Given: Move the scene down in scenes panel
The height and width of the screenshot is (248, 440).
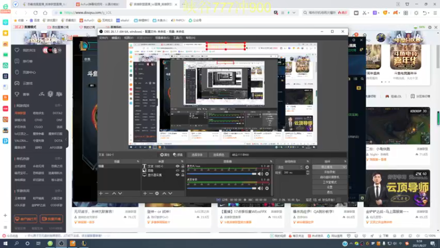Looking at the screenshot, I should (x=120, y=193).
